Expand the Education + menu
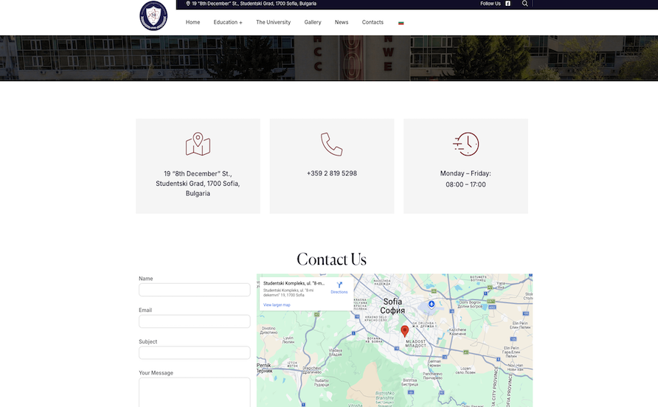The image size is (658, 407). [x=228, y=22]
